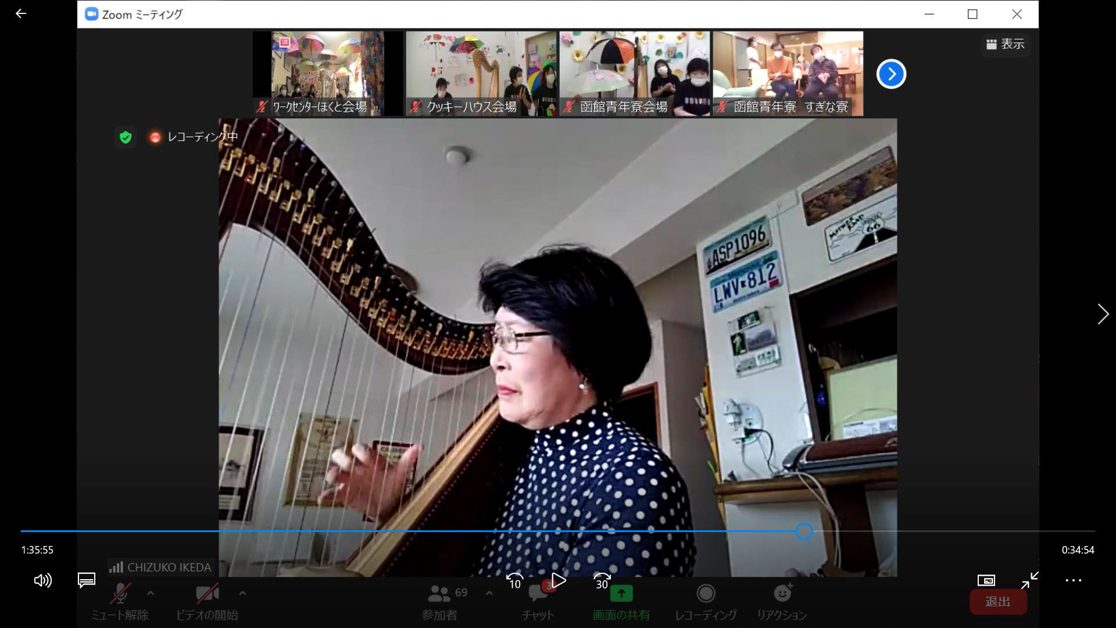This screenshot has width=1116, height=628.
Task: Expand participants options arrow
Action: tap(489, 593)
